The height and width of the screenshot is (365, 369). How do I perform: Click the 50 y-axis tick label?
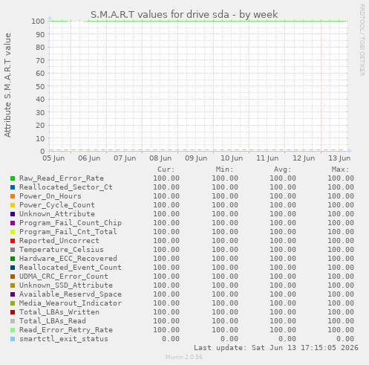click(x=40, y=86)
